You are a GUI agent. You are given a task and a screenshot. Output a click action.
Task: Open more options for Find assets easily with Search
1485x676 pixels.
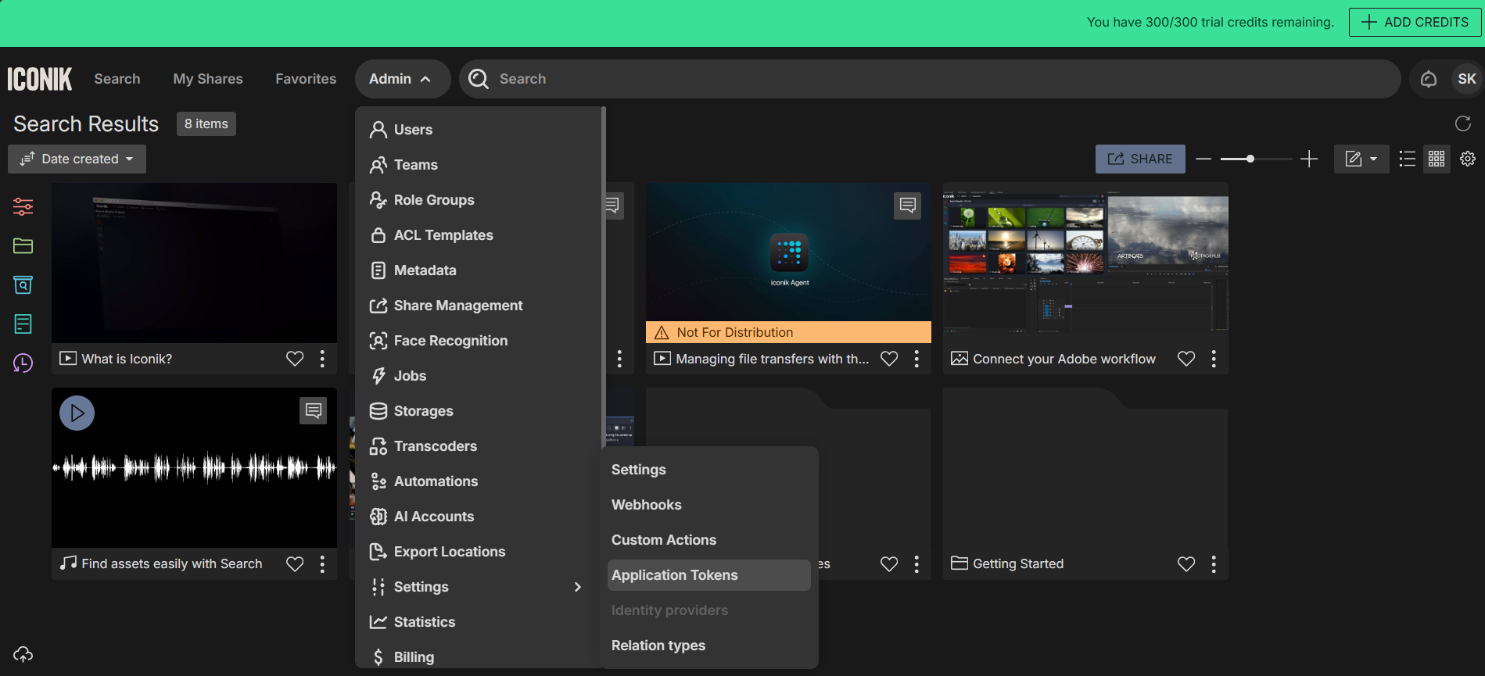[322, 564]
